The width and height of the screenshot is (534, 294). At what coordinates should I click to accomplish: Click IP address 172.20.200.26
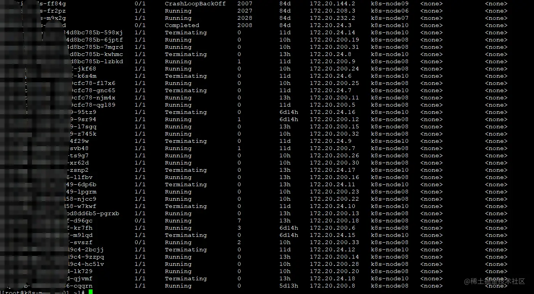(334, 156)
